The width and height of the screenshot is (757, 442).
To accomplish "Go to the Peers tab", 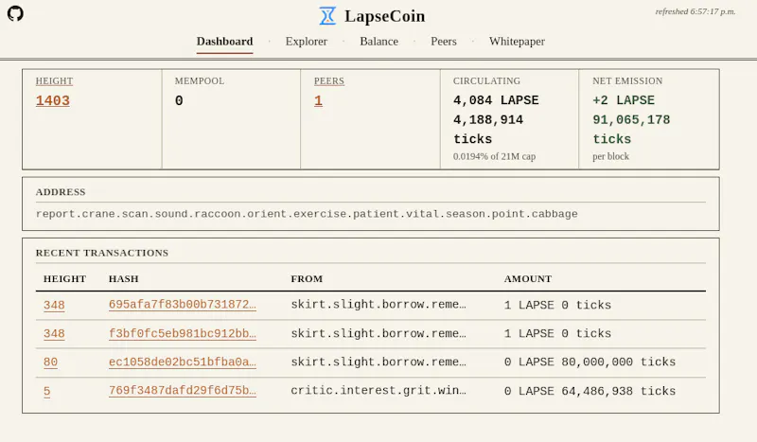I will click(444, 42).
